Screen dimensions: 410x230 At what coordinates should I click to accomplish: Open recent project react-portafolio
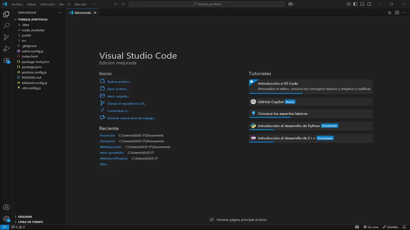point(112,153)
